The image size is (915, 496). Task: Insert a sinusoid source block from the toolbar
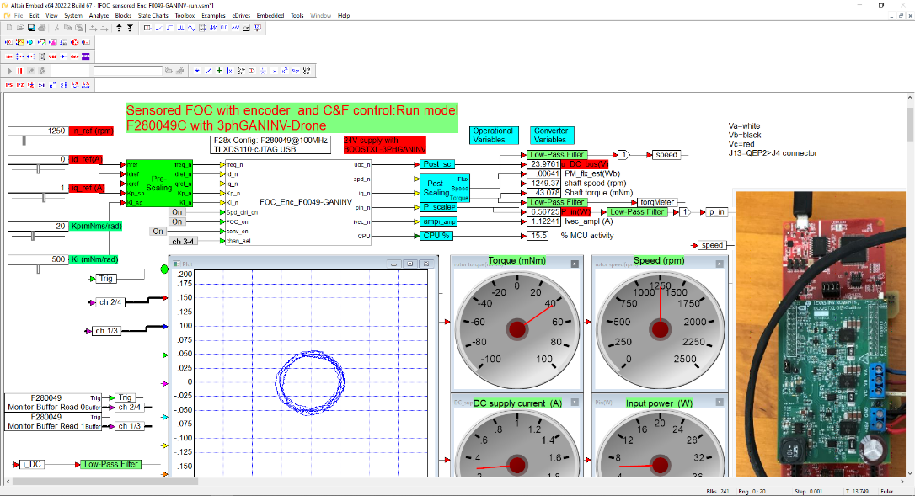pyautogui.click(x=191, y=28)
